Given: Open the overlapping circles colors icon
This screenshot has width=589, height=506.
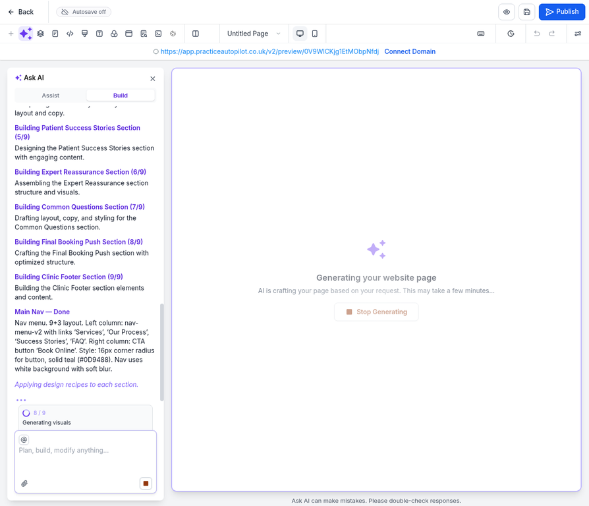Looking at the screenshot, I should pyautogui.click(x=114, y=34).
